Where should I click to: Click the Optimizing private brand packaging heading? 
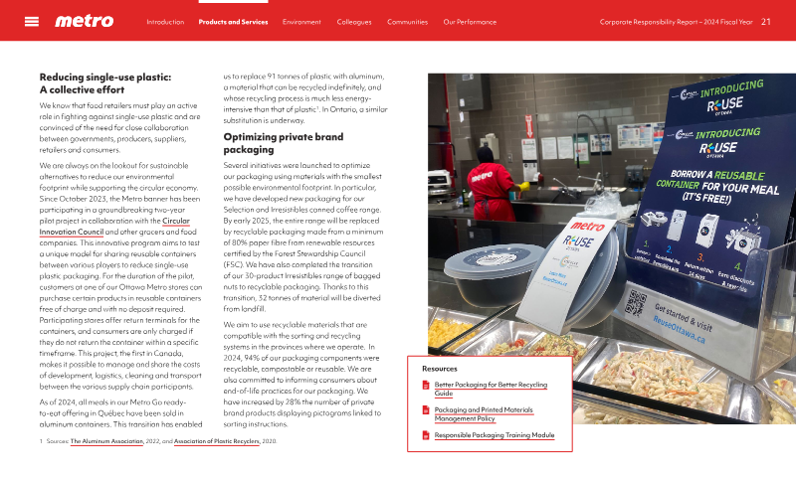pos(284,143)
